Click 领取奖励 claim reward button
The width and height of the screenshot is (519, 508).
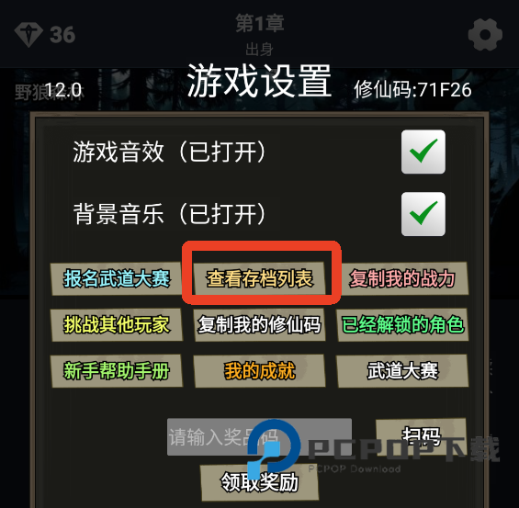click(259, 482)
